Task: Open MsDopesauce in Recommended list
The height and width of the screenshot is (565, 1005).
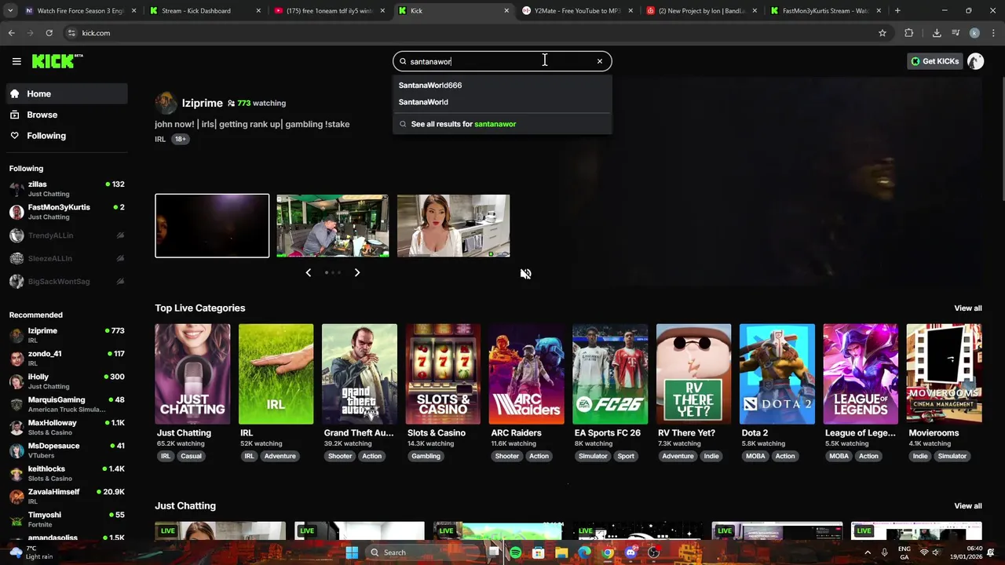Action: click(x=66, y=450)
